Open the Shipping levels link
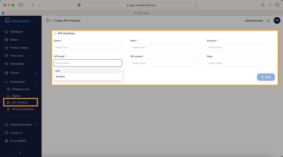This screenshot has width=283, height=157. coord(21,89)
